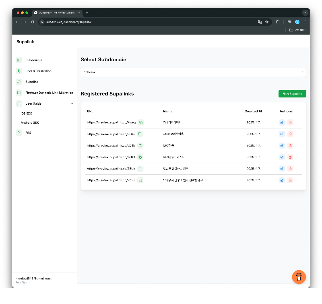Delete the supalink ending in 85Uo

pyautogui.click(x=290, y=169)
